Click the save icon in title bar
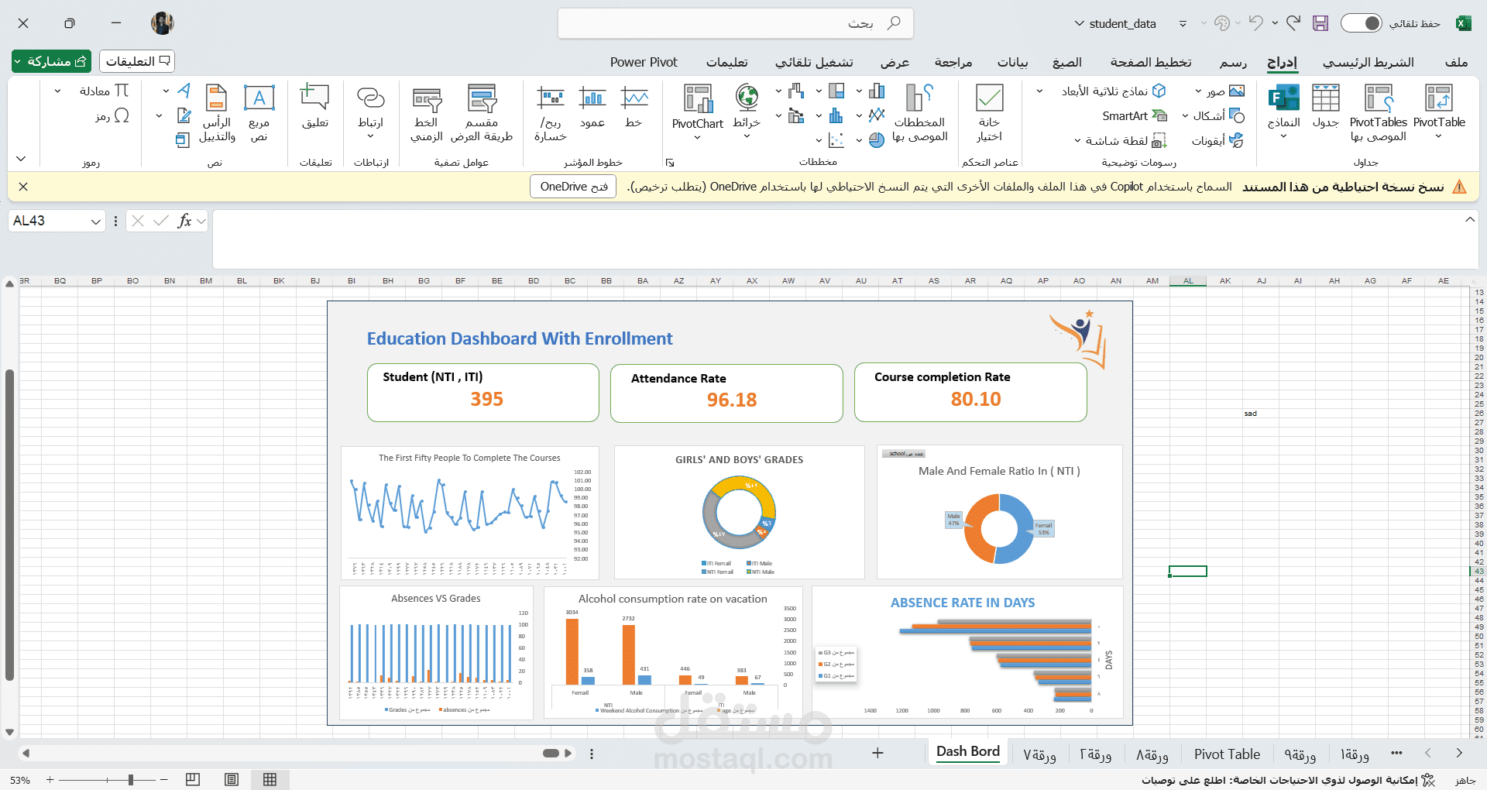 (x=1320, y=23)
